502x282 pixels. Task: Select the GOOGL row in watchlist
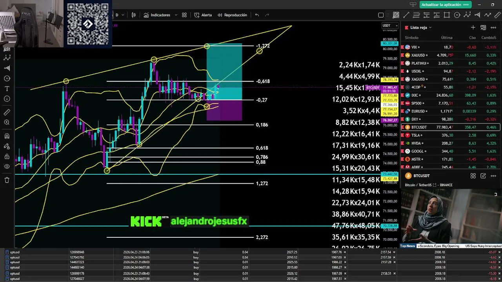450,151
